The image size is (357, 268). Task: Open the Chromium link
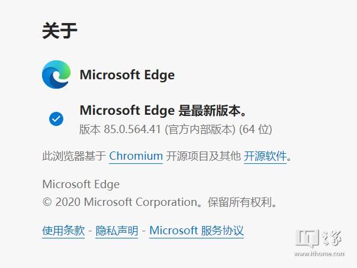click(x=136, y=156)
